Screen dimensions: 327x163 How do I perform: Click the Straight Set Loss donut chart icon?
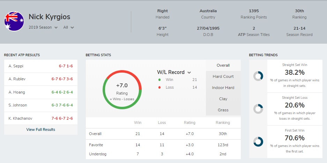click(258, 109)
